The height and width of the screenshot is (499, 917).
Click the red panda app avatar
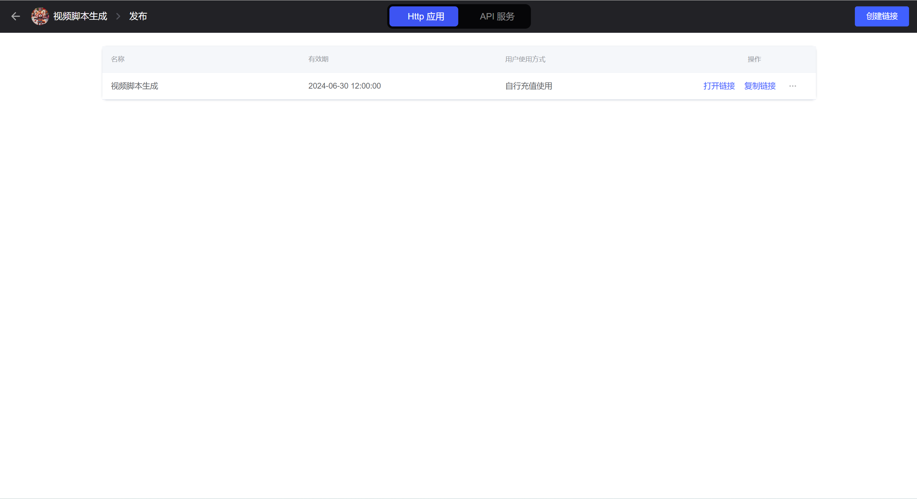pyautogui.click(x=40, y=16)
